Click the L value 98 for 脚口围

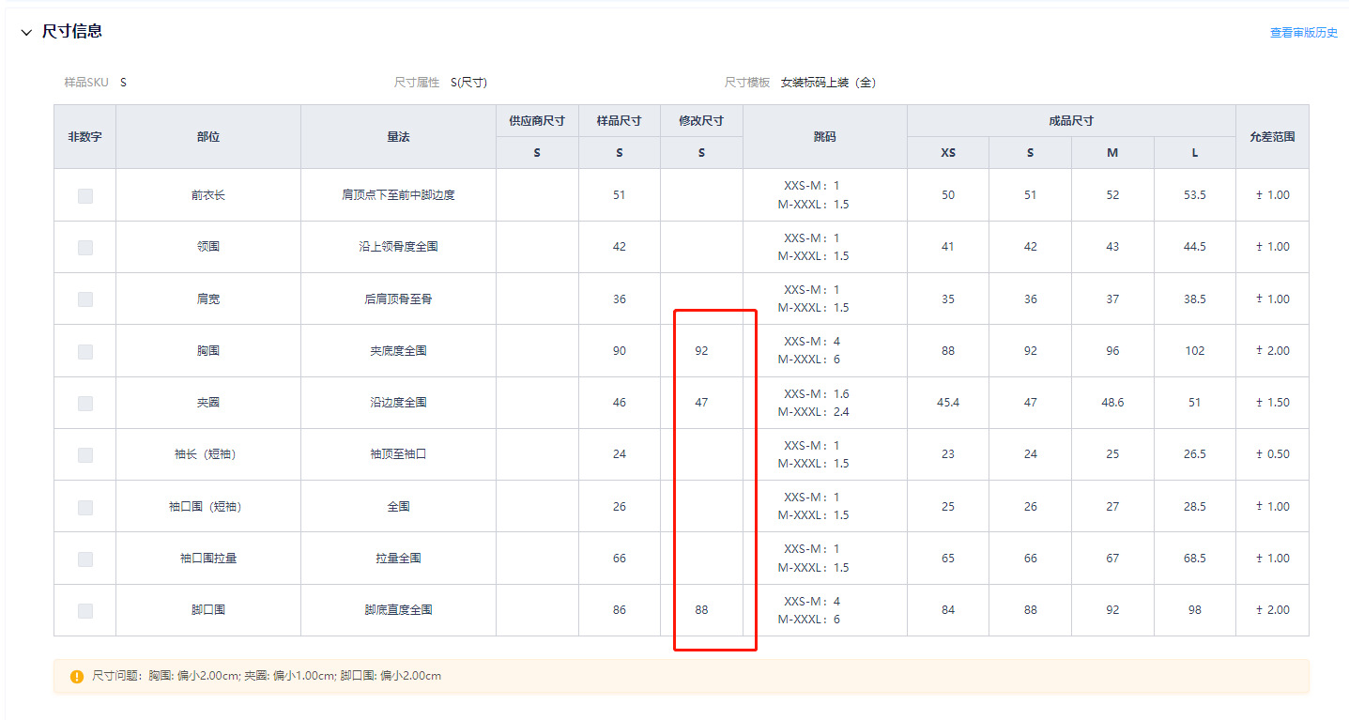(x=1195, y=610)
